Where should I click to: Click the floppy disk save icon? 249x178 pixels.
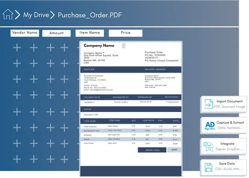coord(209,167)
